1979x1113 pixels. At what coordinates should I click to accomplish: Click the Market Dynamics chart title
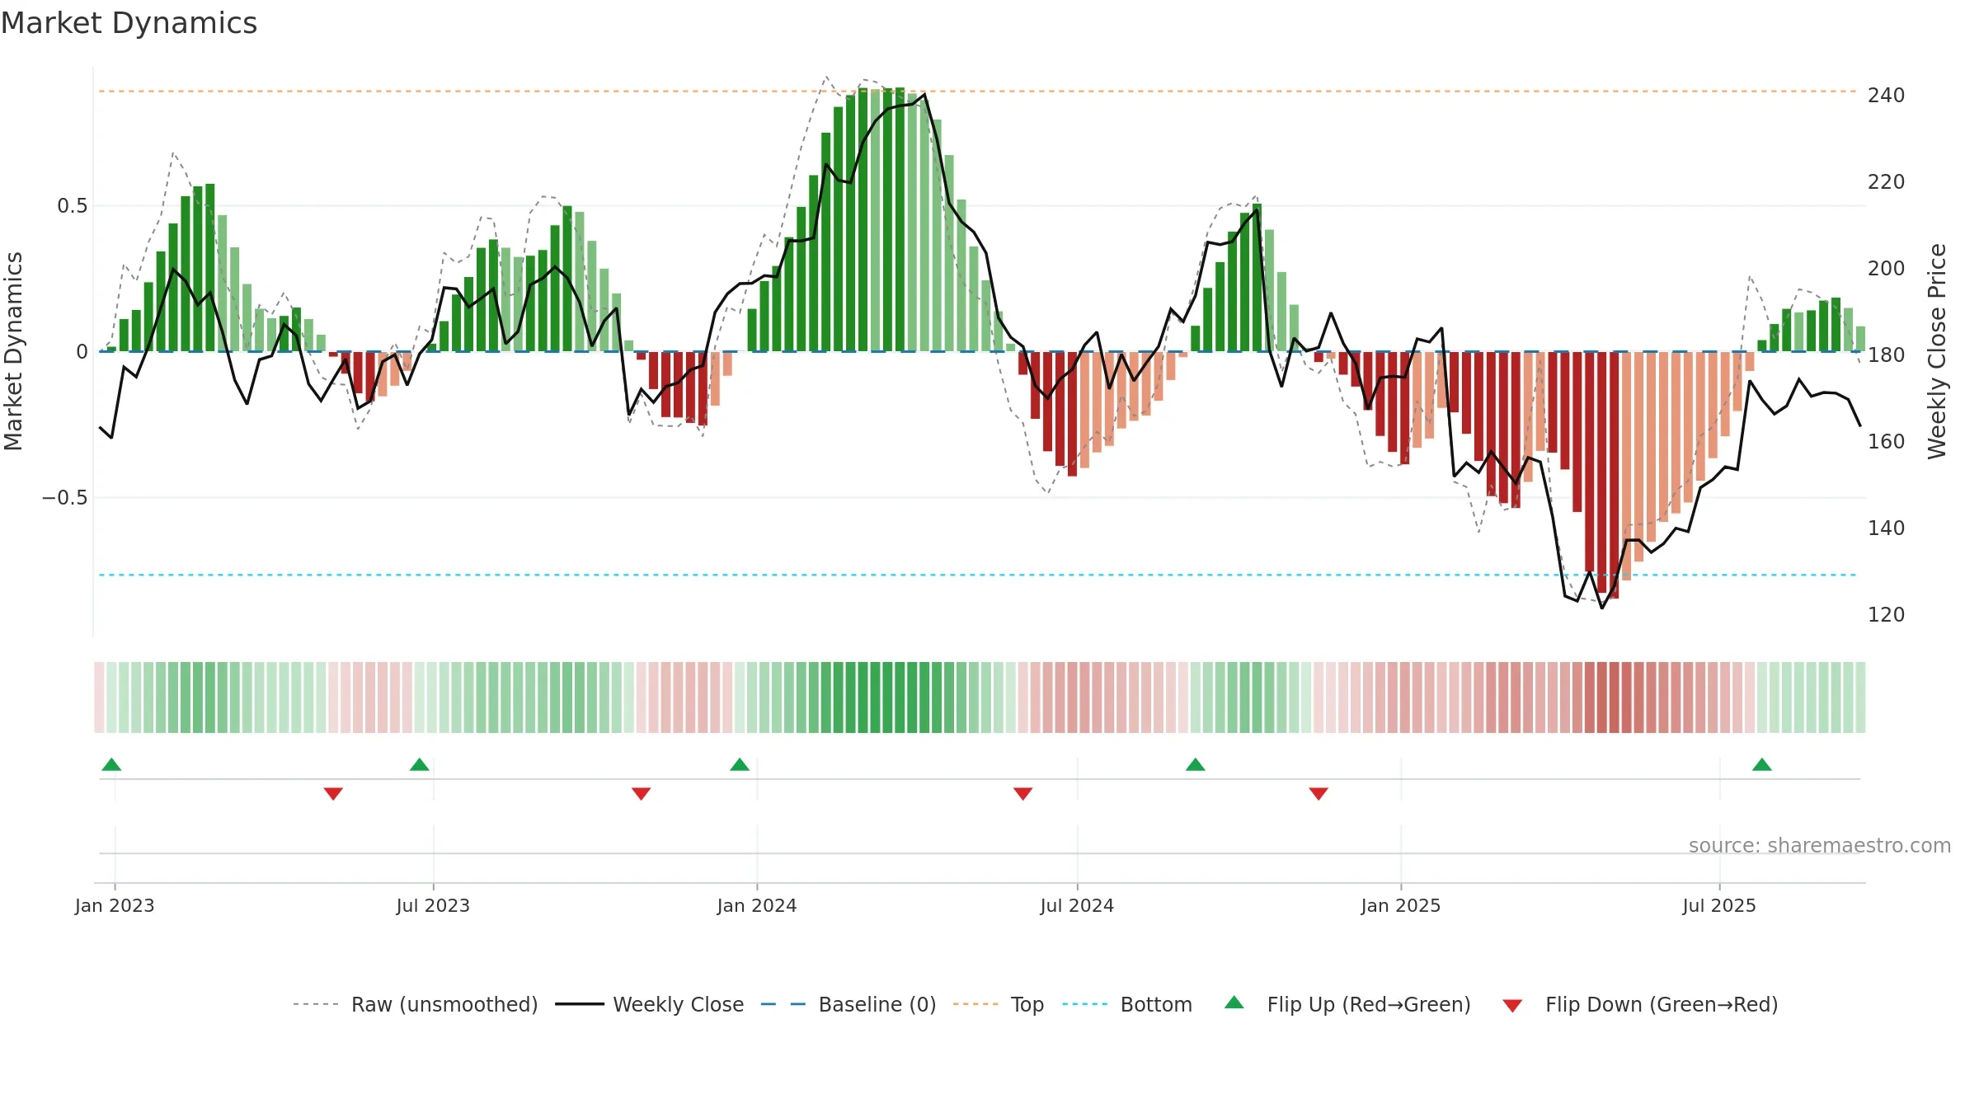click(x=129, y=23)
